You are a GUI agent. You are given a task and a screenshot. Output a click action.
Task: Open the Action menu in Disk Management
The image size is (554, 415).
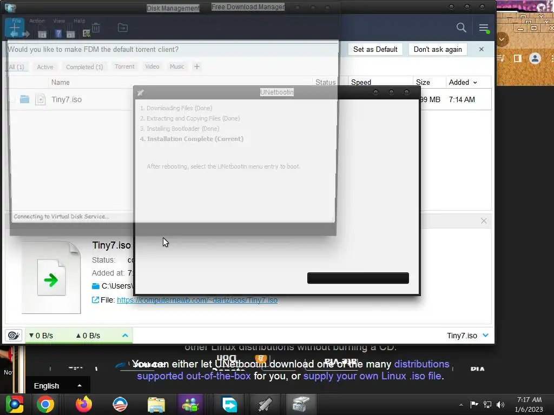coord(37,21)
